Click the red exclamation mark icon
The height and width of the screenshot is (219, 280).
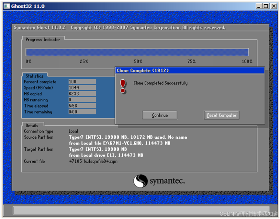(123, 86)
